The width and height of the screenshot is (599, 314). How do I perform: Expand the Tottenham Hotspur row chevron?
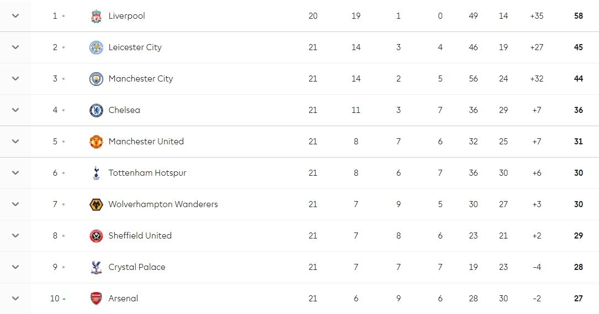15,173
